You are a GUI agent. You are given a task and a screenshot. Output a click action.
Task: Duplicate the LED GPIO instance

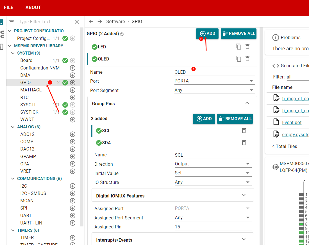point(238,47)
